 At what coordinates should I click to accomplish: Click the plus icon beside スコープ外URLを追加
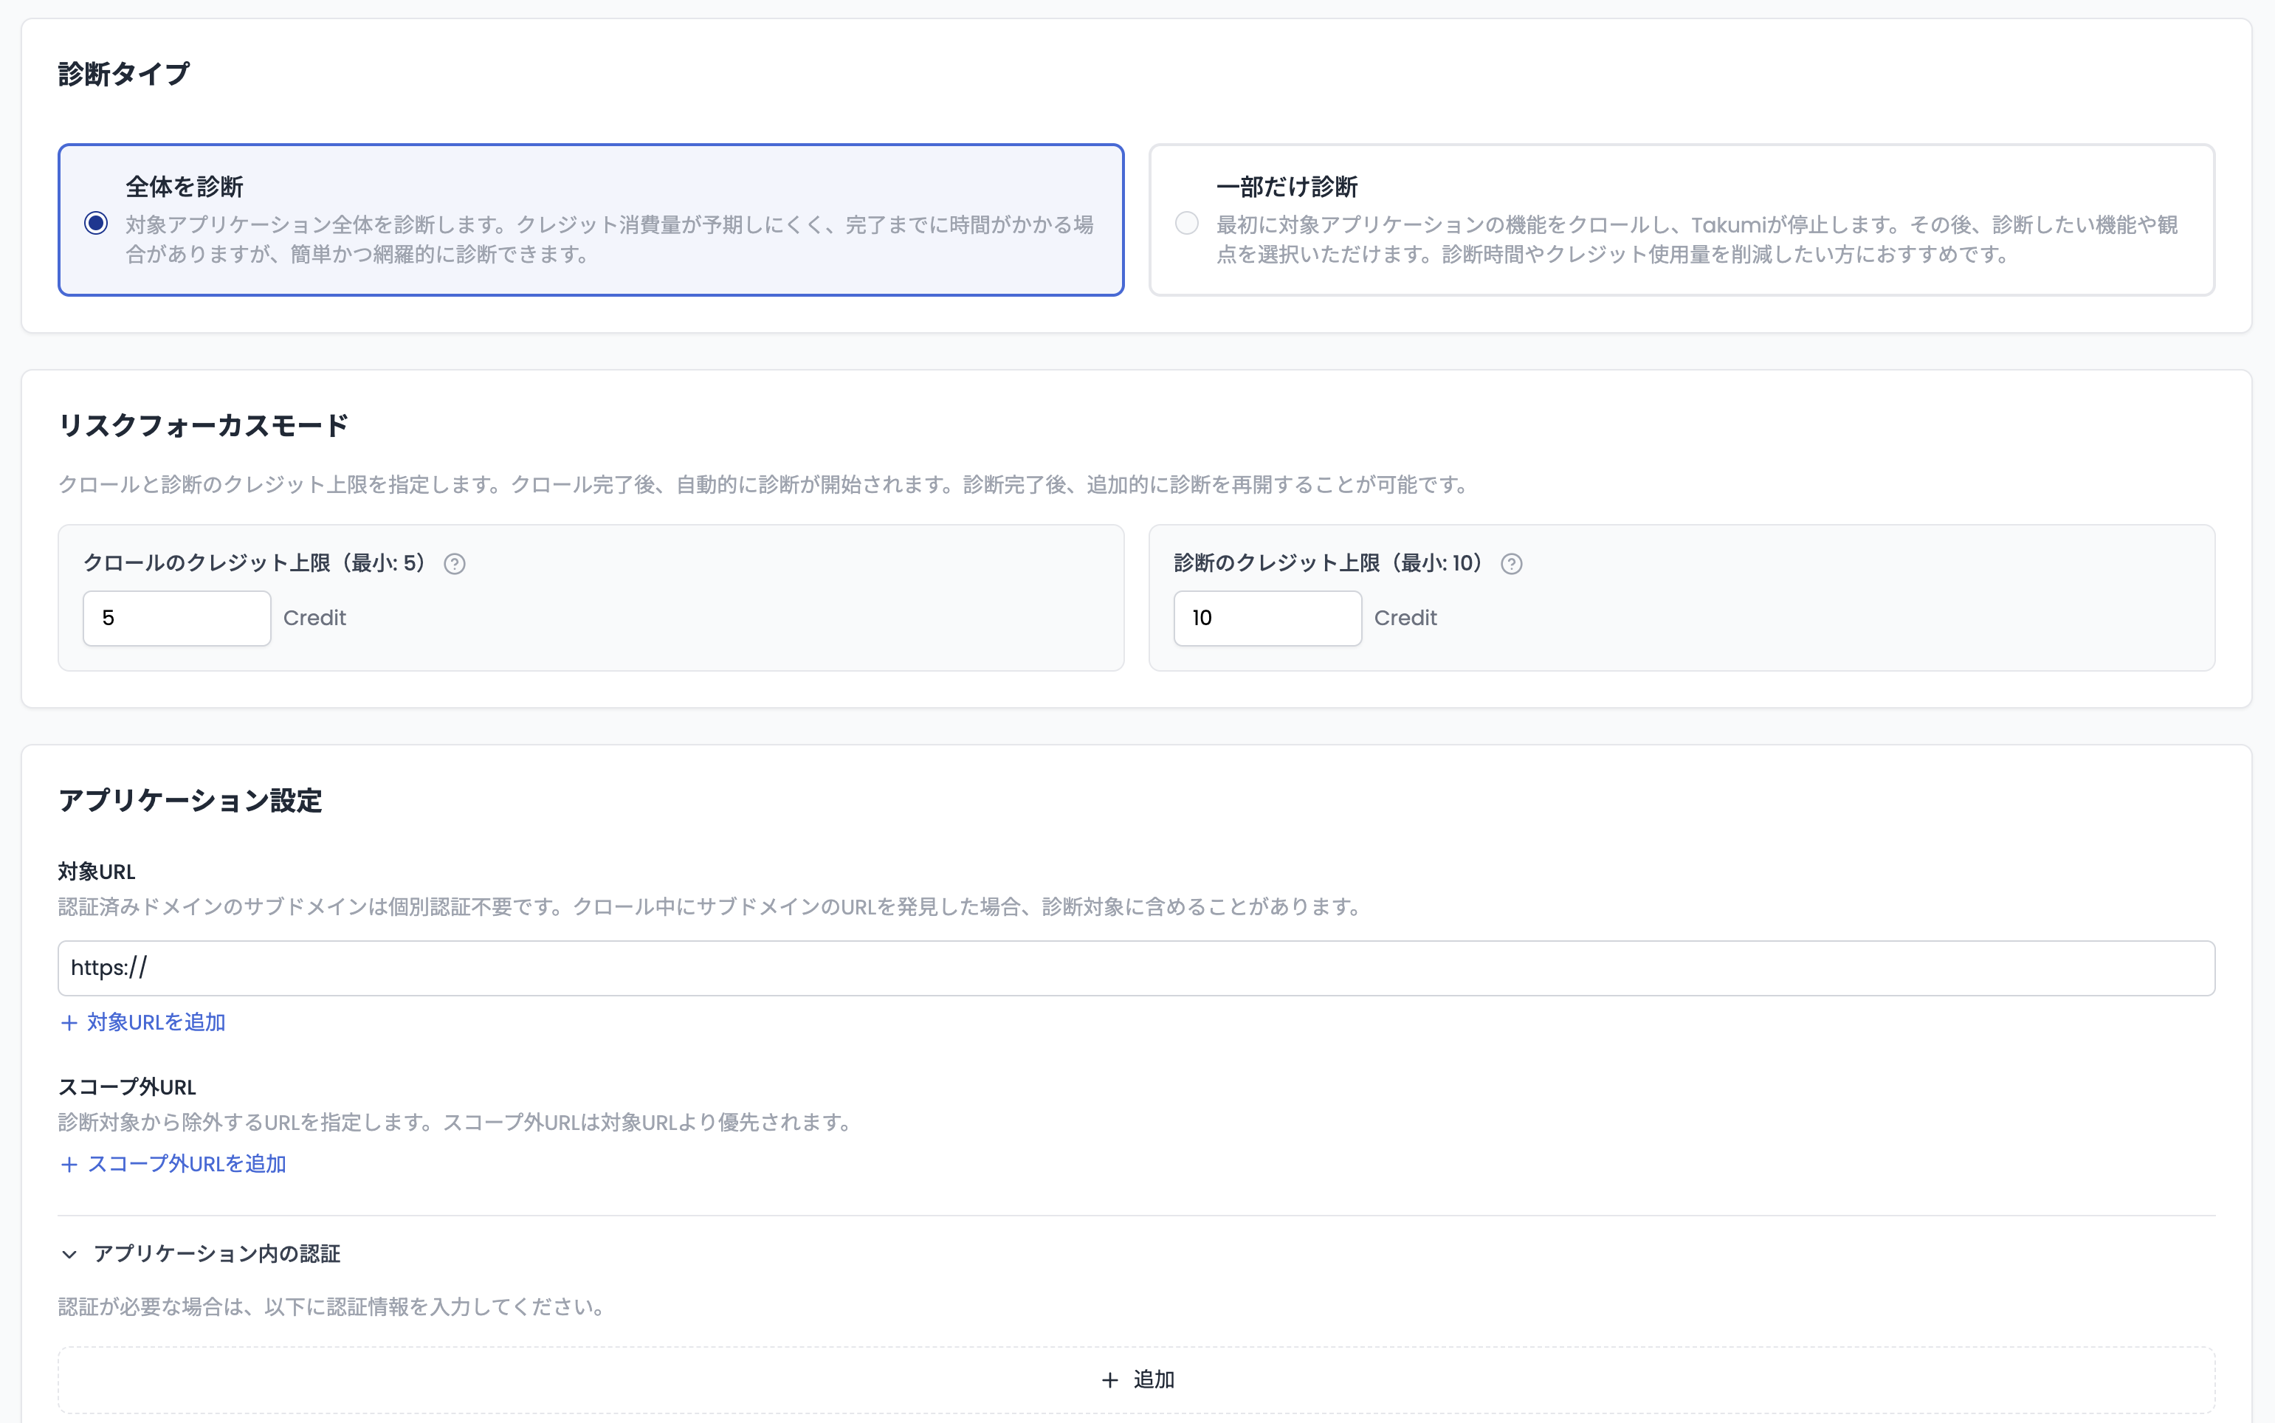69,1164
